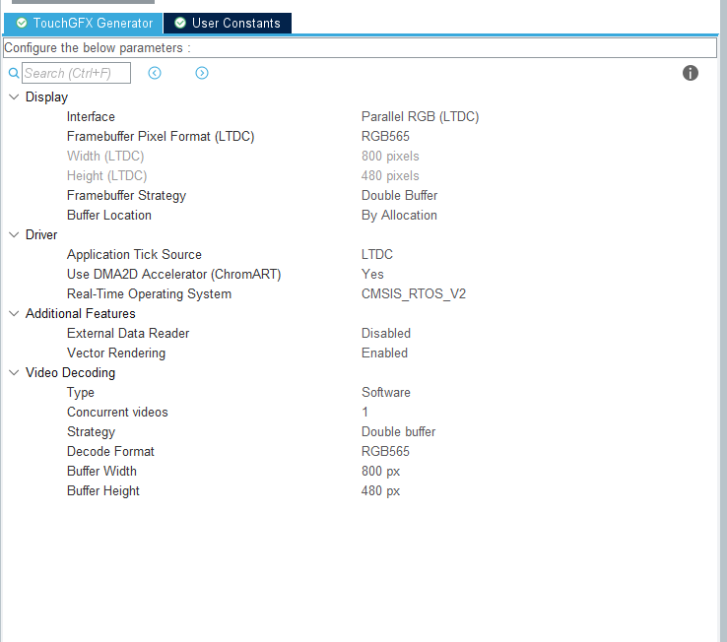Viewport: 727px width, 642px height.
Task: Change Vector Rendering Enabled value
Action: 384,353
